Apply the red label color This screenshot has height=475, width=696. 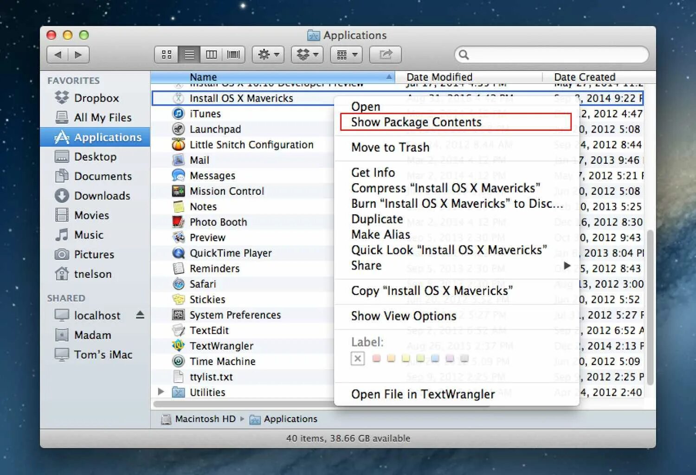point(377,358)
